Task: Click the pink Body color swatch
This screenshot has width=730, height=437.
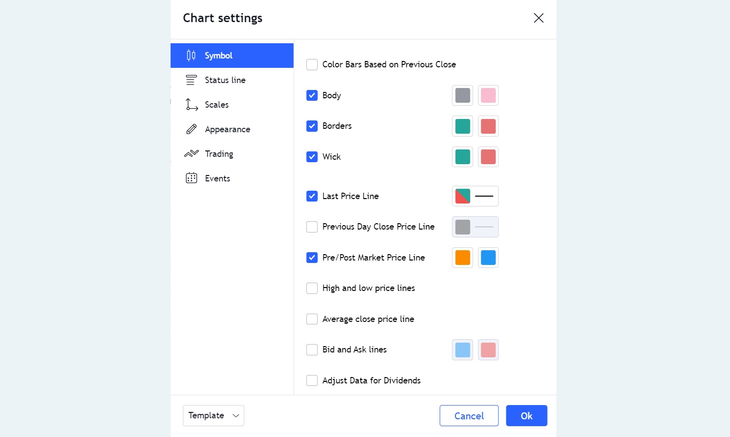Action: (488, 95)
